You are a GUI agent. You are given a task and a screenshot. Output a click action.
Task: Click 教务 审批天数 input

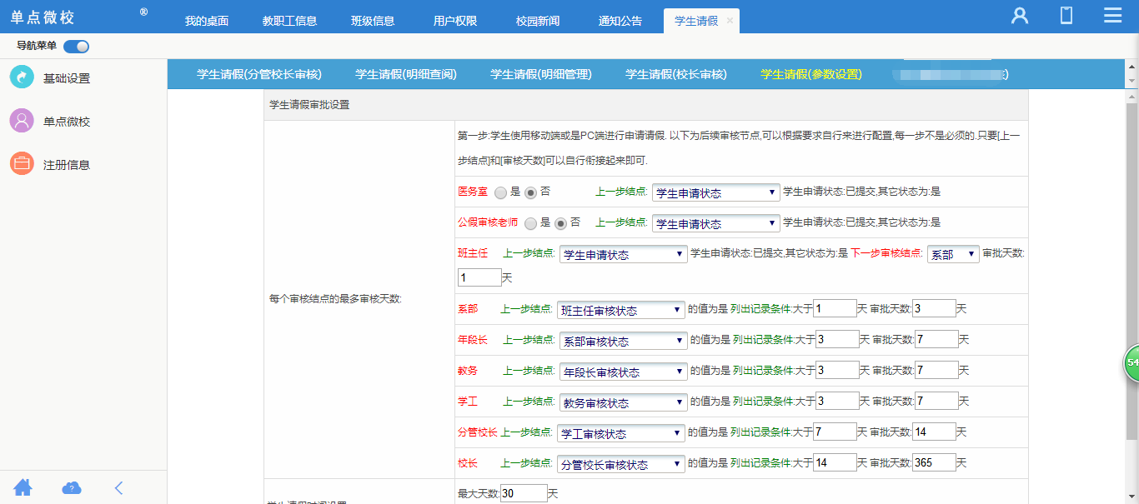tap(936, 370)
